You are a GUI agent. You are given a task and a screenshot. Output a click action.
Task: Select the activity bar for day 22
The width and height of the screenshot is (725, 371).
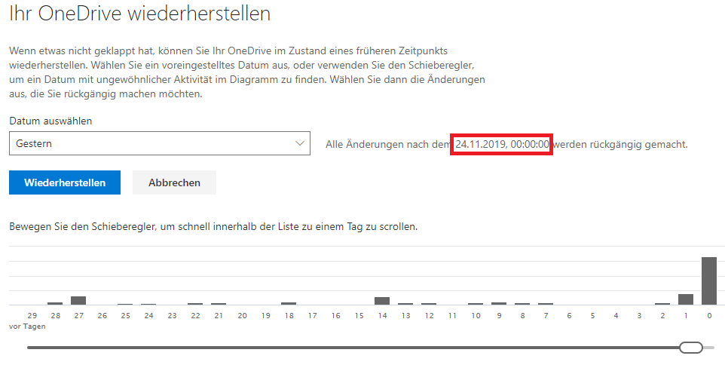pyautogui.click(x=195, y=304)
